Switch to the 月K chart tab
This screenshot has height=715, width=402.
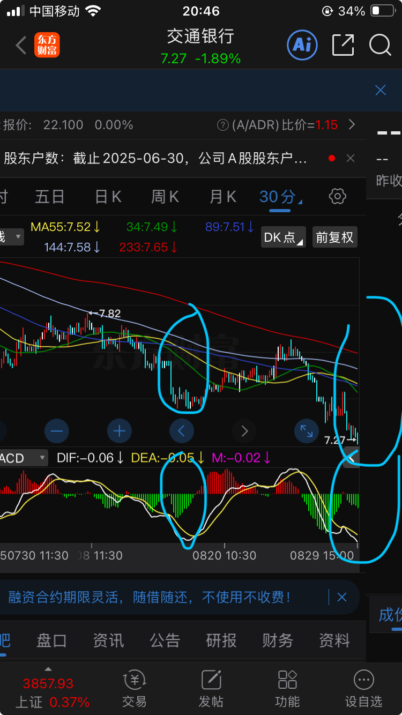click(x=222, y=197)
